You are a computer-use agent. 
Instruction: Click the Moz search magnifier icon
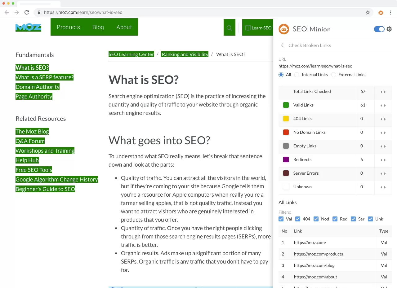coord(230,28)
